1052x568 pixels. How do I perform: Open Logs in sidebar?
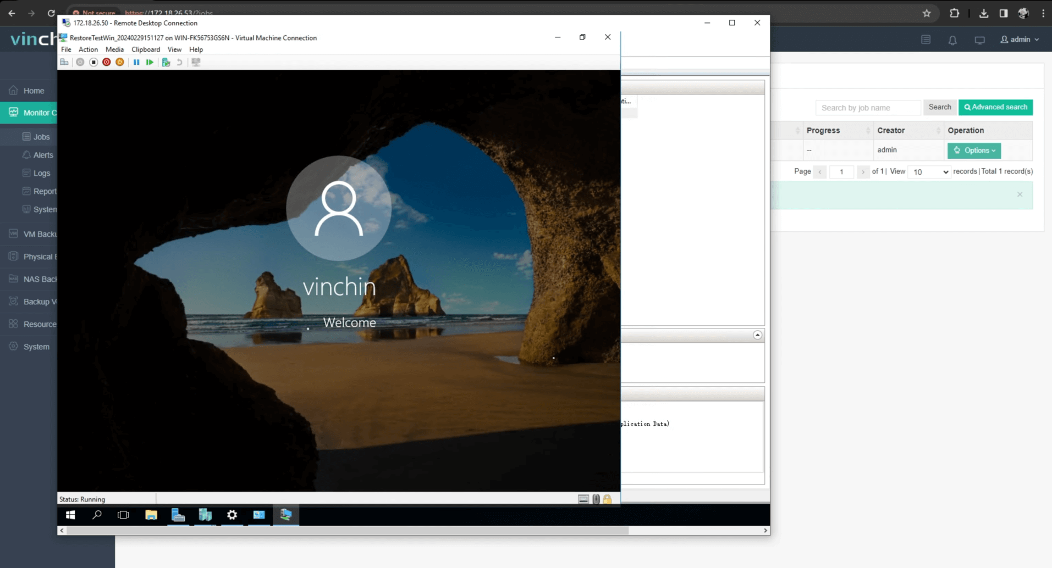point(36,173)
